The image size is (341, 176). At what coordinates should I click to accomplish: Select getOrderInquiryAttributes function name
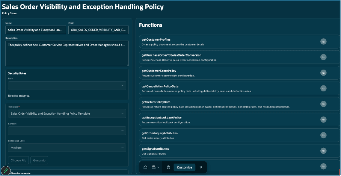pos(160,133)
